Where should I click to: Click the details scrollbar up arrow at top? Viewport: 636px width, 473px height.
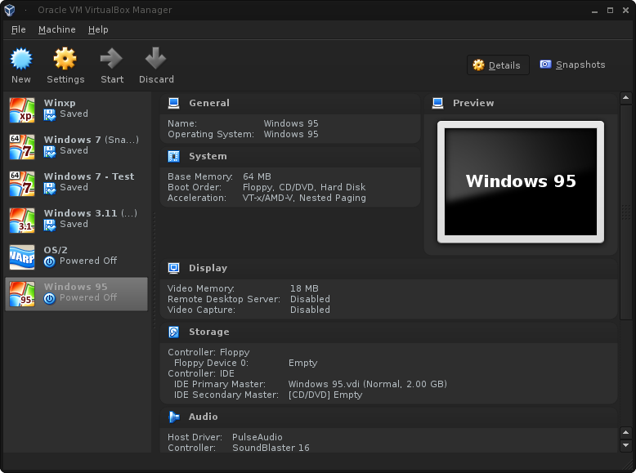[625, 98]
